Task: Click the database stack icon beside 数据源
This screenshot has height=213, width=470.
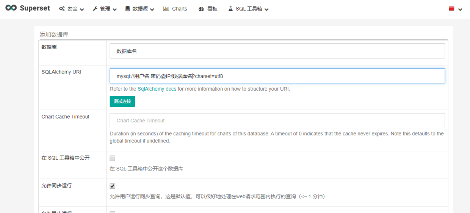Action: [127, 9]
